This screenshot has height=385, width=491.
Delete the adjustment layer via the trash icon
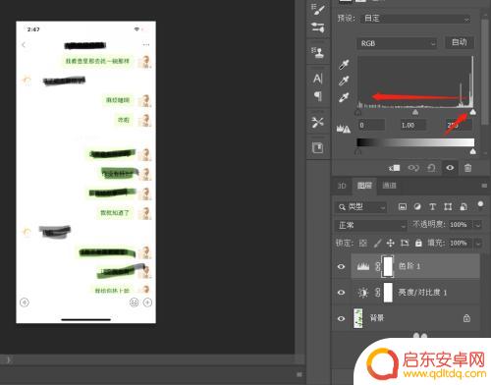coord(467,168)
